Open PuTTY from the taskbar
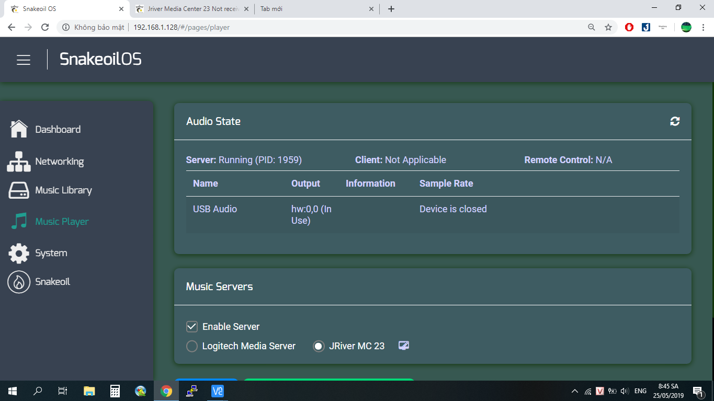Screen dimensions: 714x401 coord(192,391)
